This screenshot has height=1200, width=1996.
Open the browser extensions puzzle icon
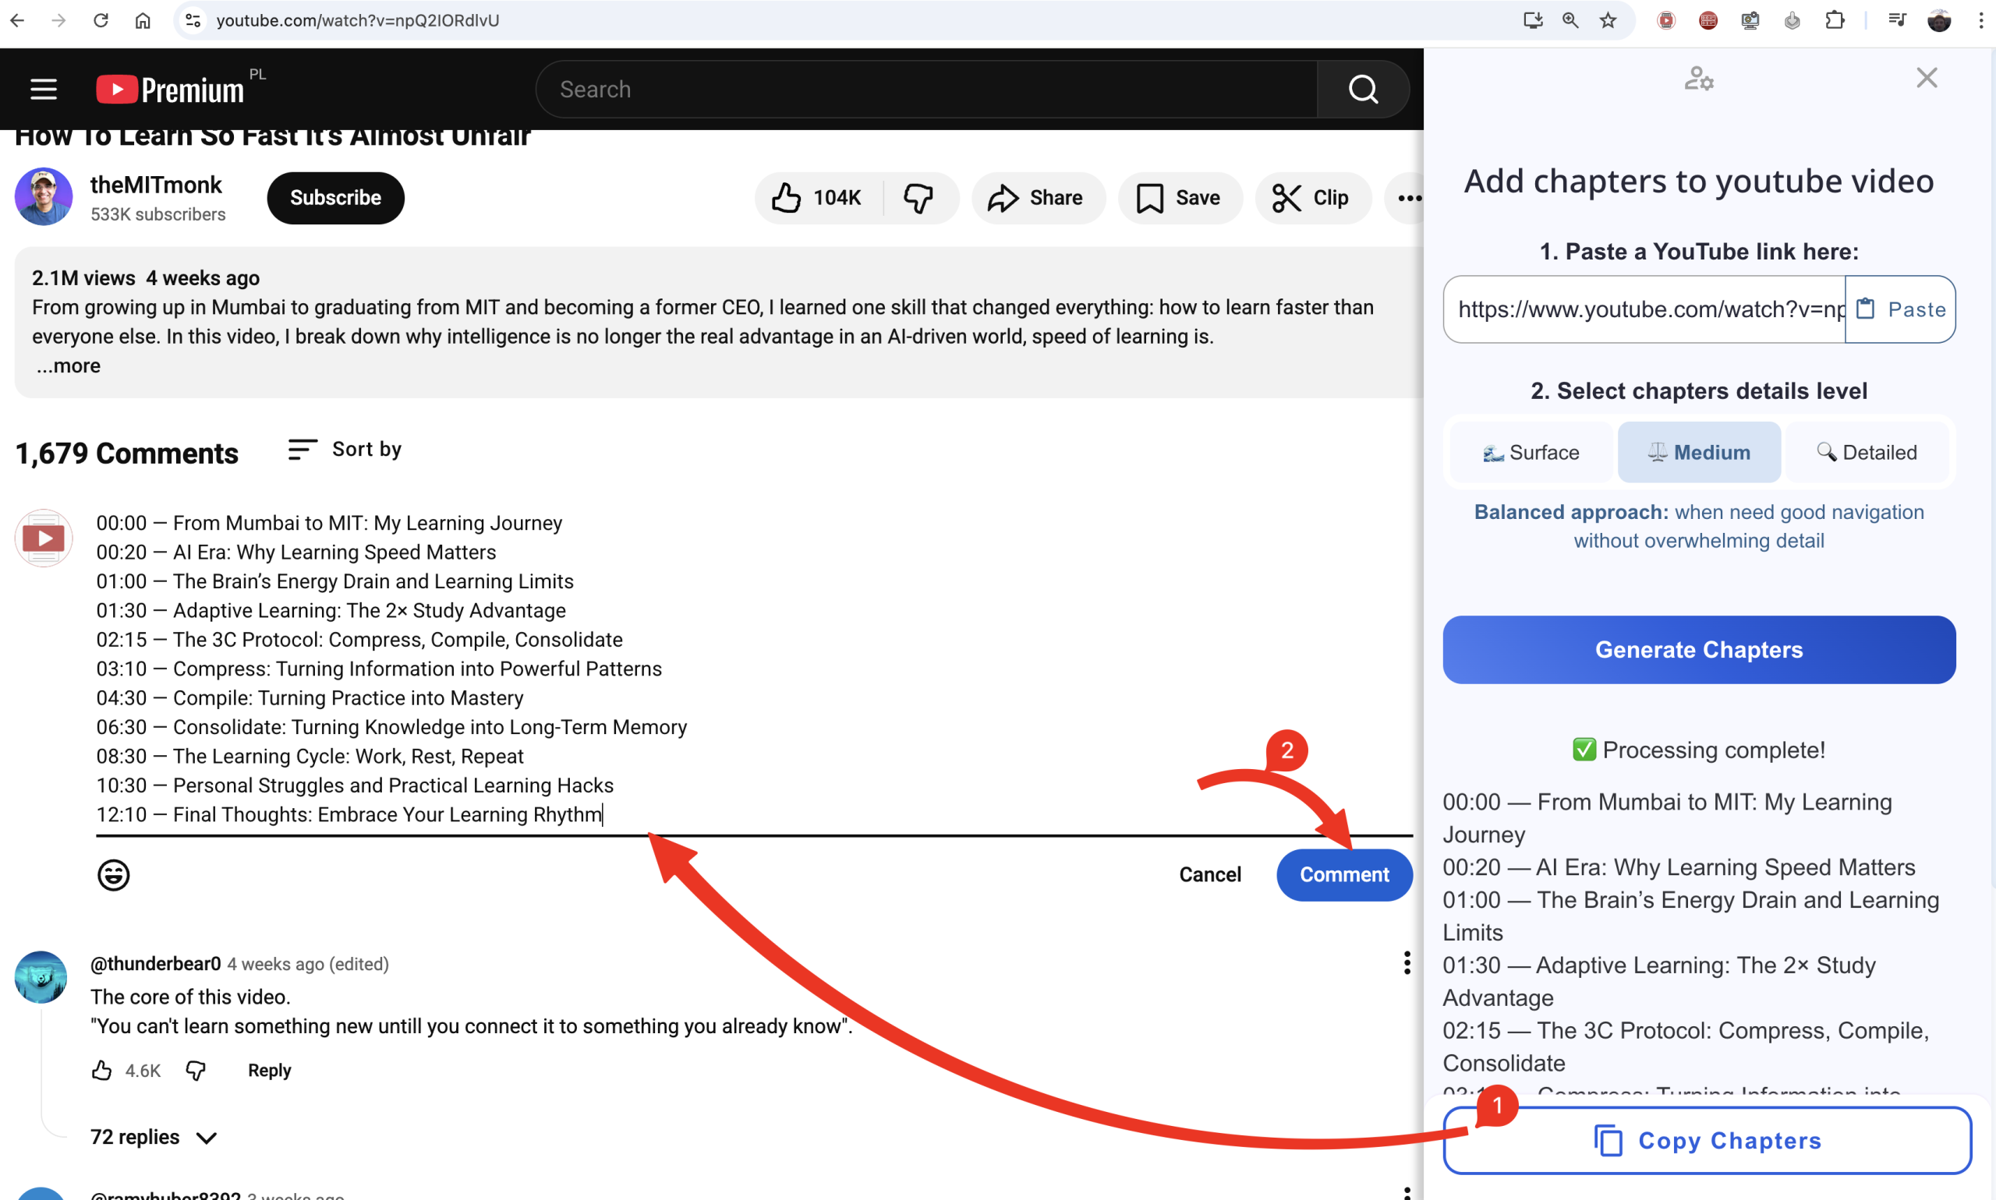click(1835, 19)
